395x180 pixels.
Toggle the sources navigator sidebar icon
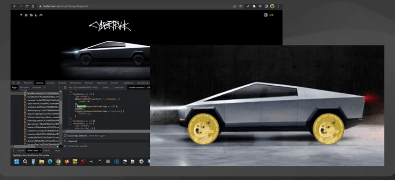tap(65, 87)
